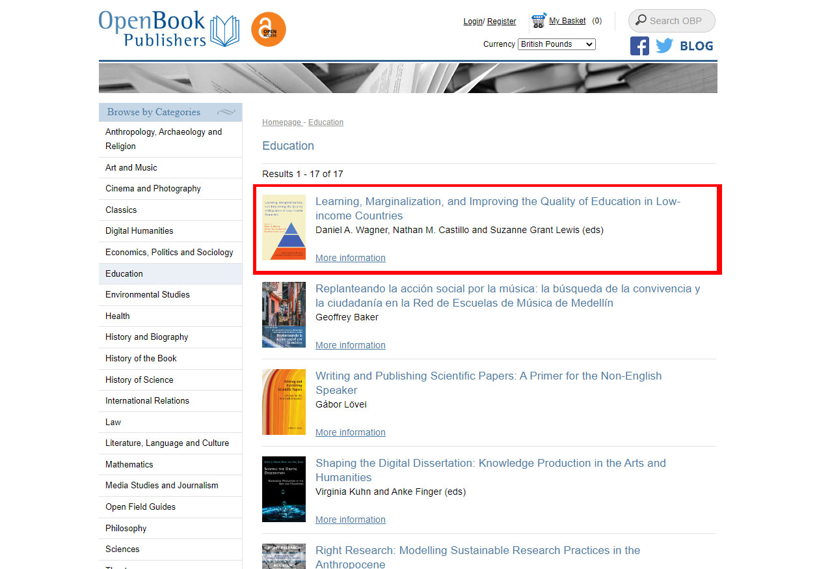Open Learning, Marginalization book title link
Screen dimensions: 817x569
(498, 208)
